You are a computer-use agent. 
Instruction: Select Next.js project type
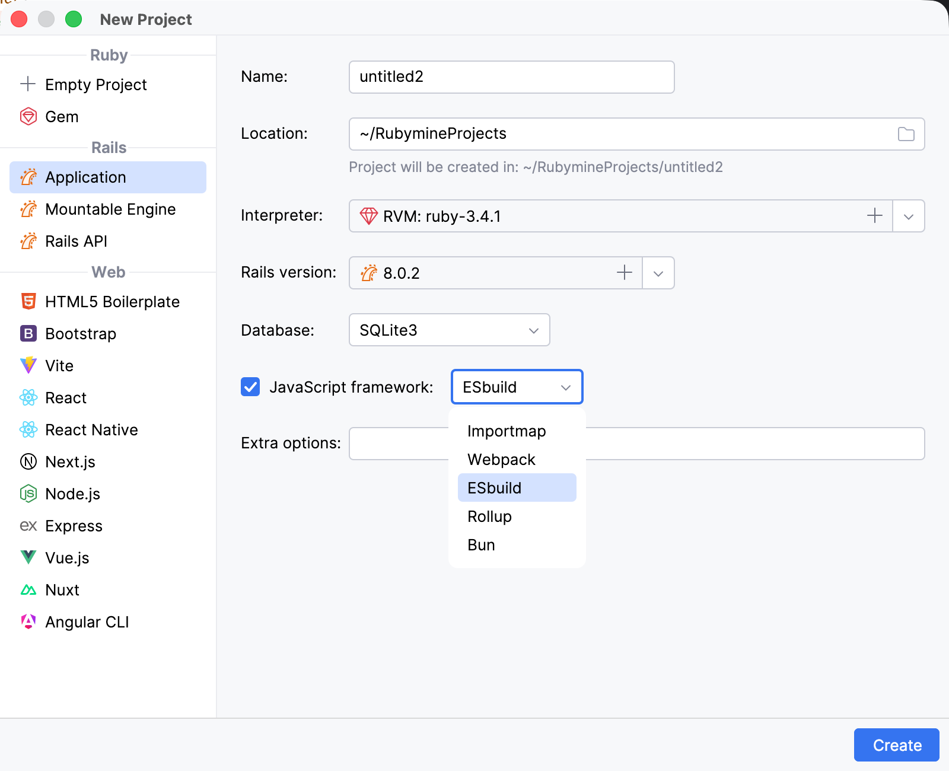tap(108, 461)
